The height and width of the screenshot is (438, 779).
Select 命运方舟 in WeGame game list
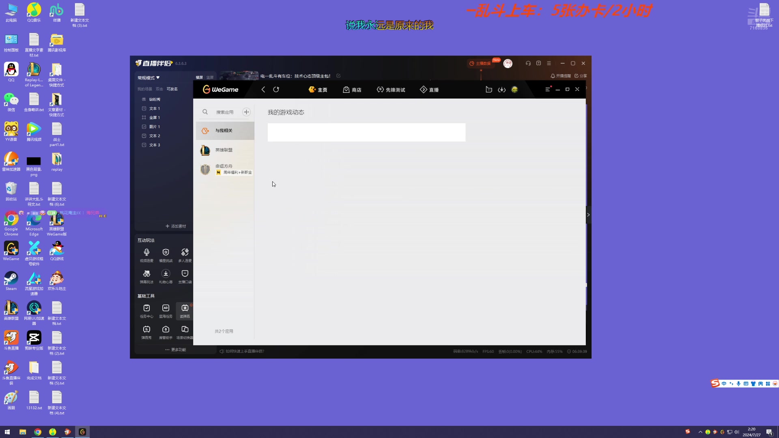point(225,169)
